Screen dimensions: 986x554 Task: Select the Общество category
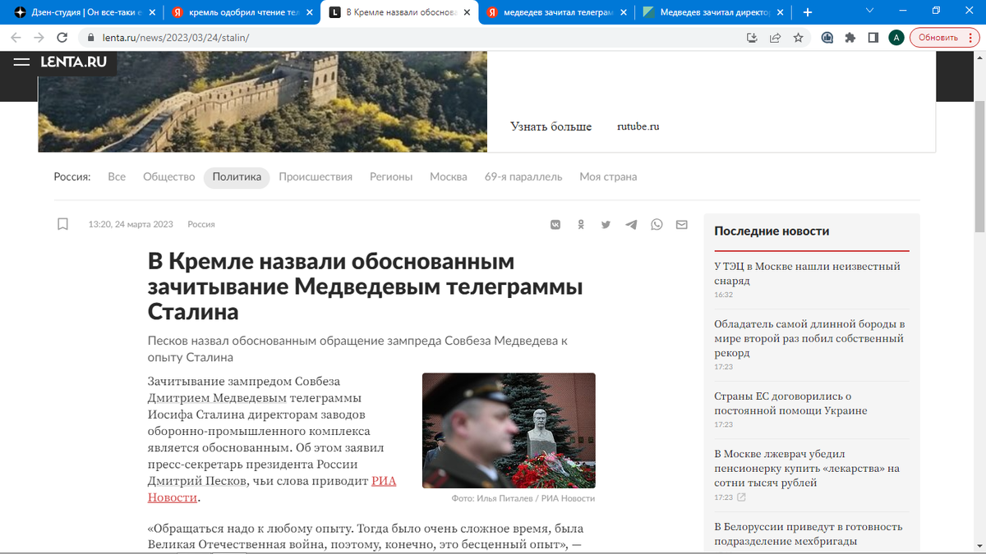click(x=168, y=176)
